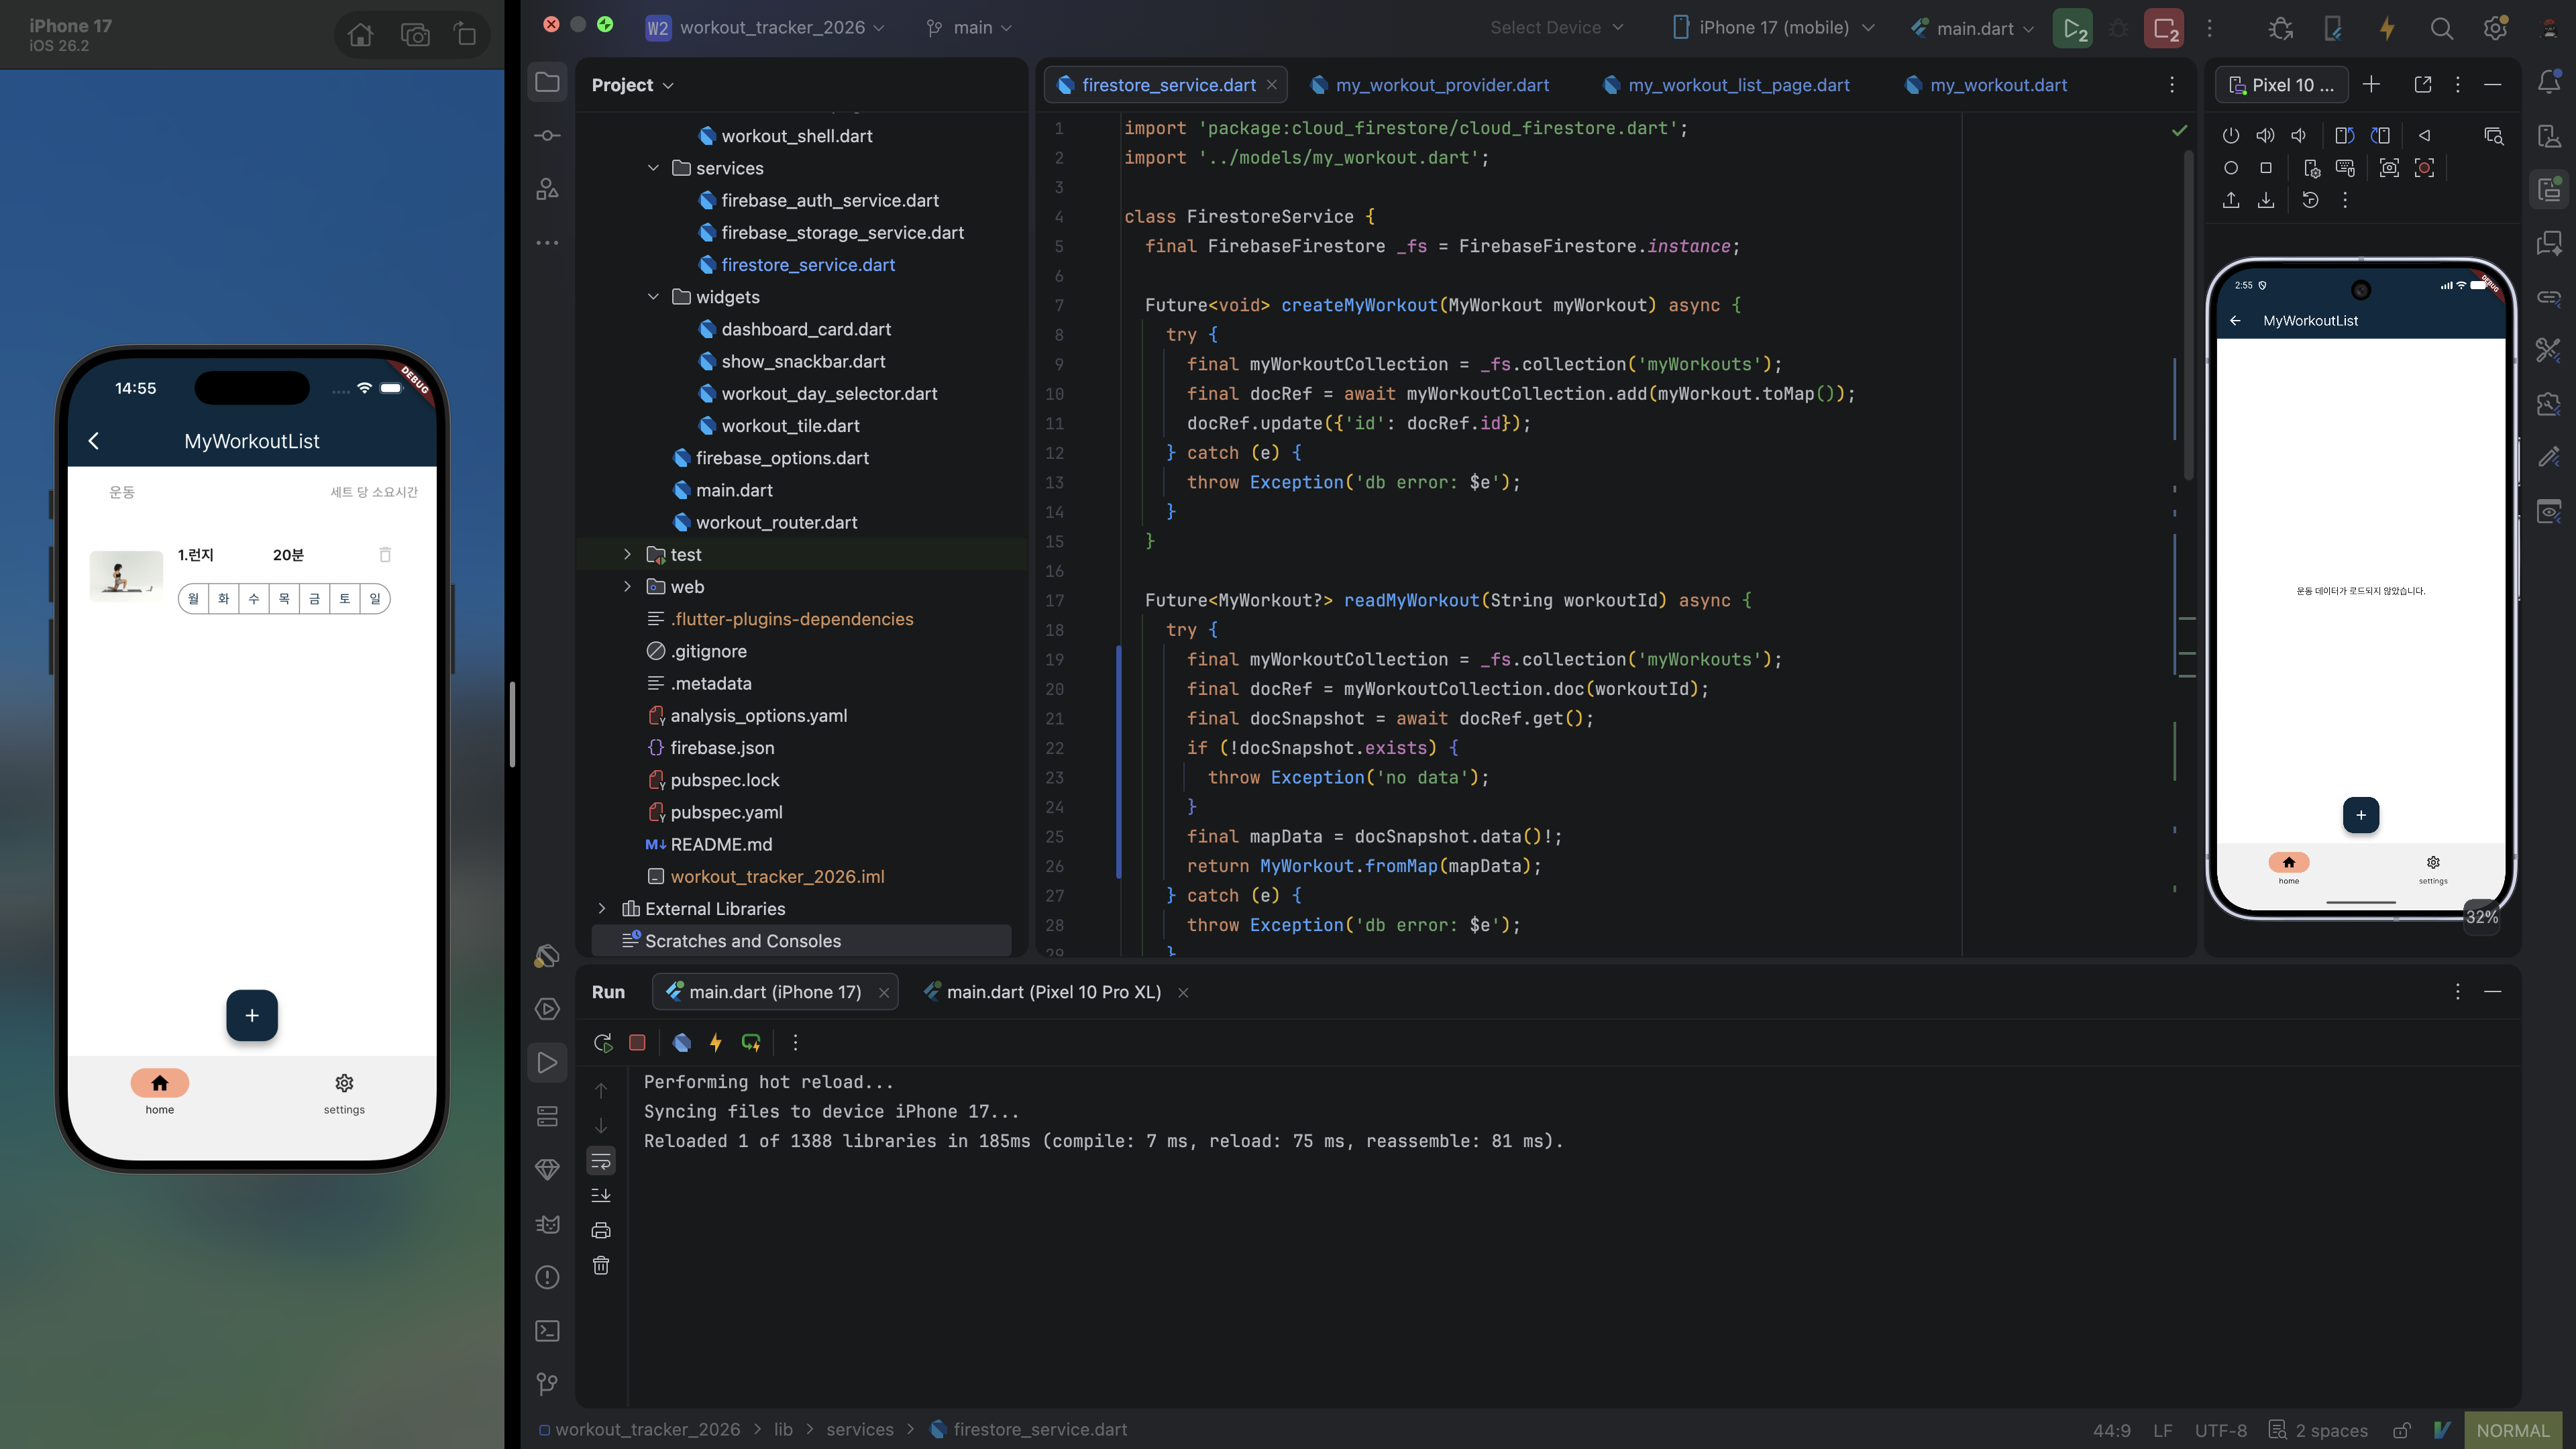
Task: Stop the running app in Run panel
Action: pyautogui.click(x=637, y=1043)
